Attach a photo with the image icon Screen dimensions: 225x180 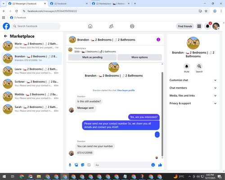[x=76, y=165]
